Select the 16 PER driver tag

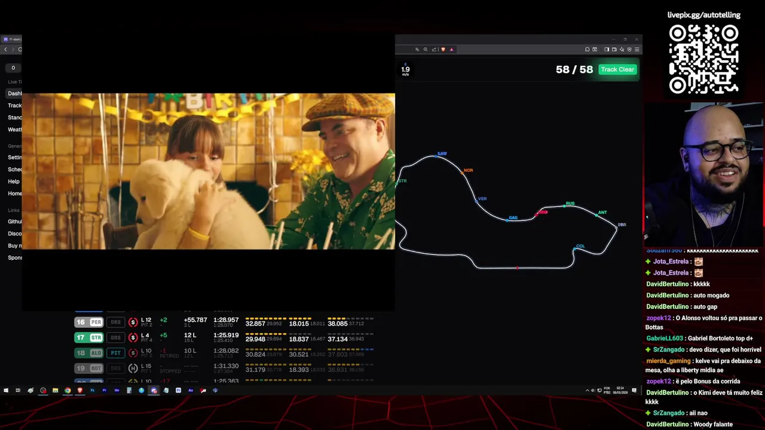pos(88,322)
